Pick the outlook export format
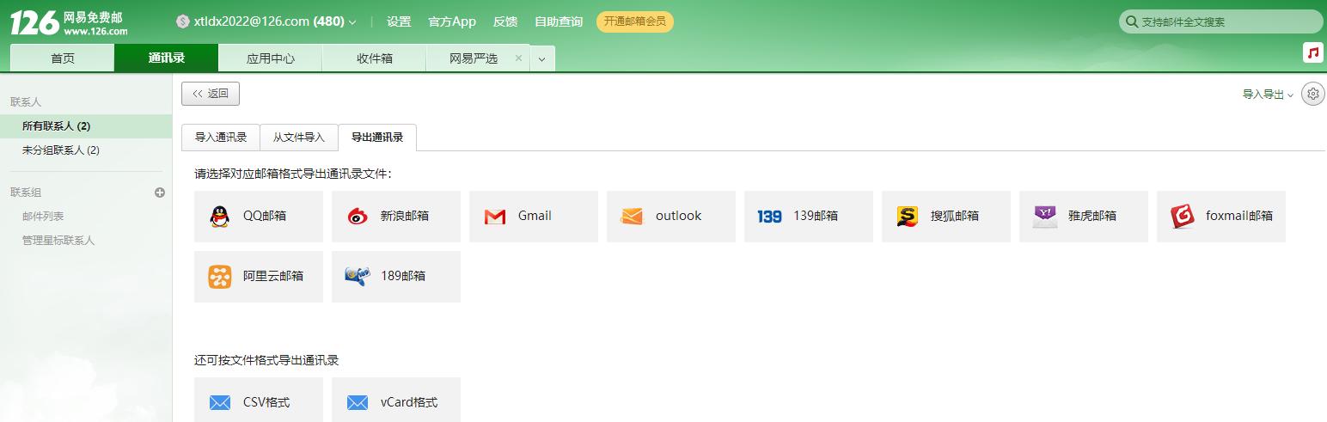Image resolution: width=1327 pixels, height=422 pixels. (670, 217)
